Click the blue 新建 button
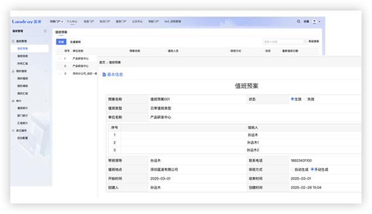 61,42
